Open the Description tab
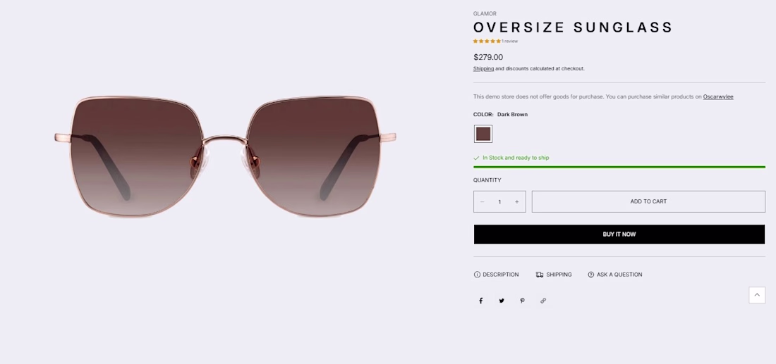Image resolution: width=776 pixels, height=364 pixels. click(497, 275)
